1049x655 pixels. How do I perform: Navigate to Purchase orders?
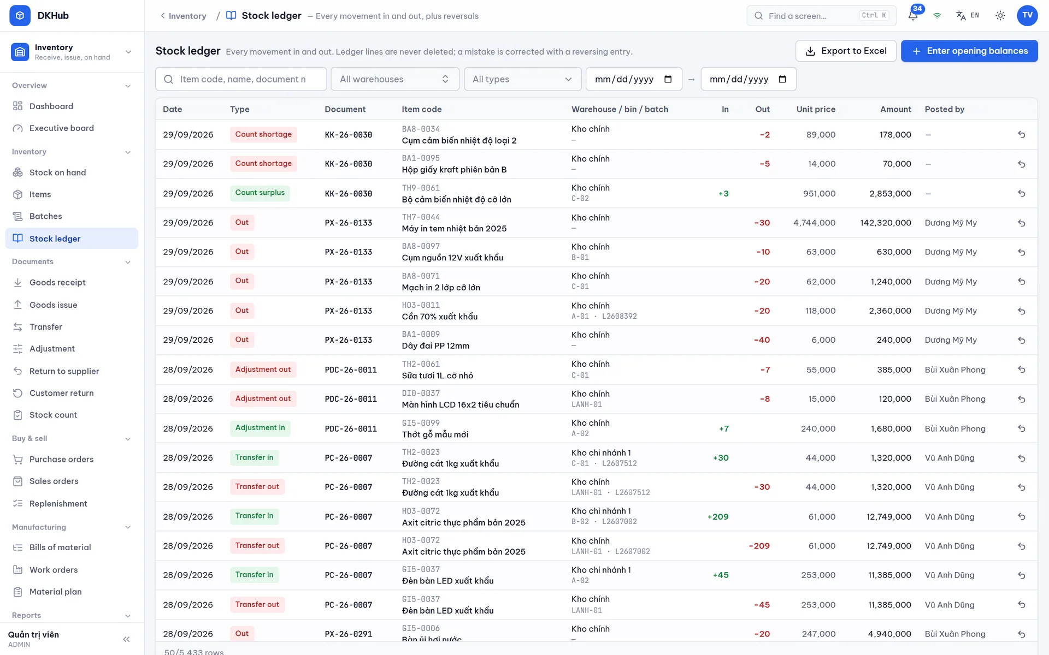coord(72,459)
